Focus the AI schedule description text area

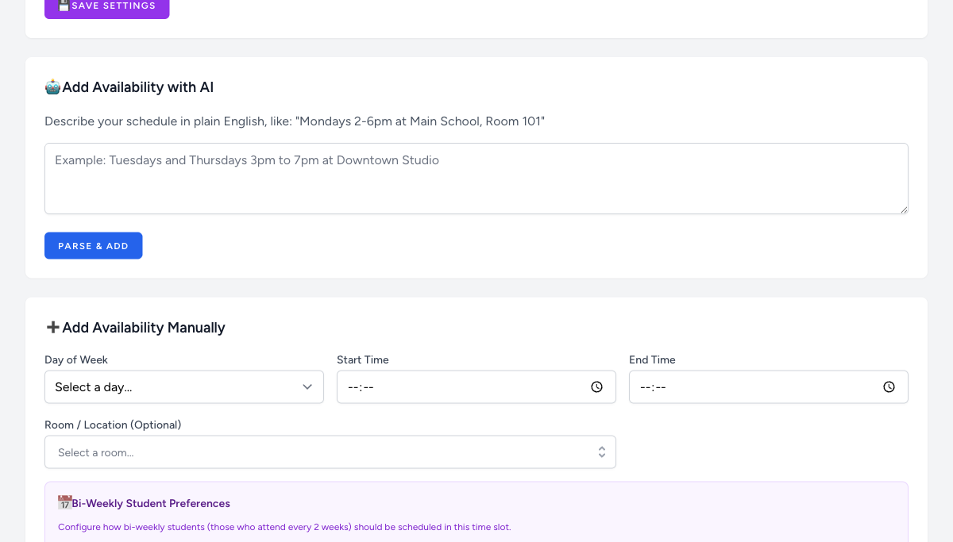476,179
